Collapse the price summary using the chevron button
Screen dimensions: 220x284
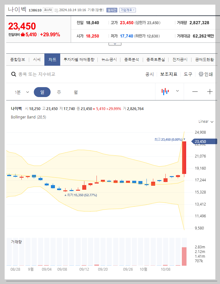[115, 43]
